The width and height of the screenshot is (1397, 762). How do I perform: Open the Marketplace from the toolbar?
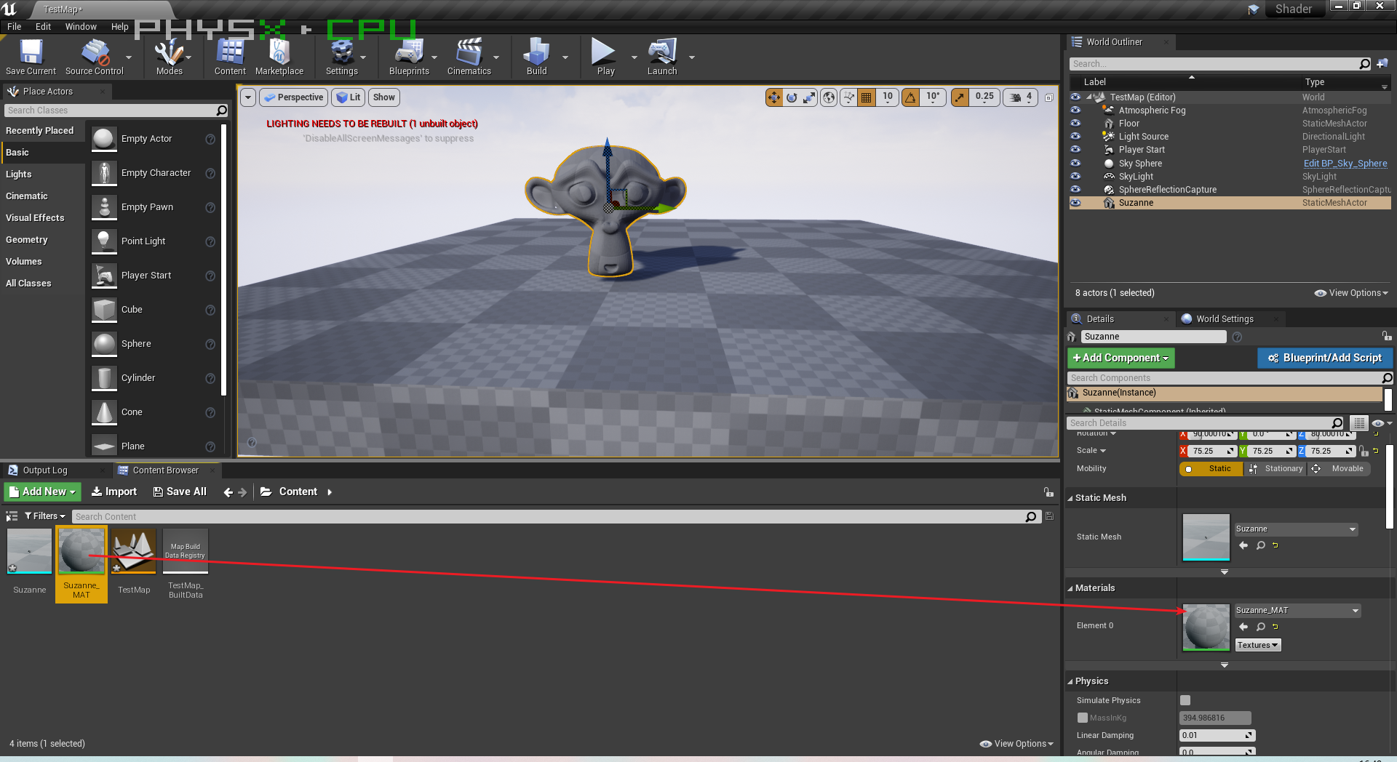279,57
